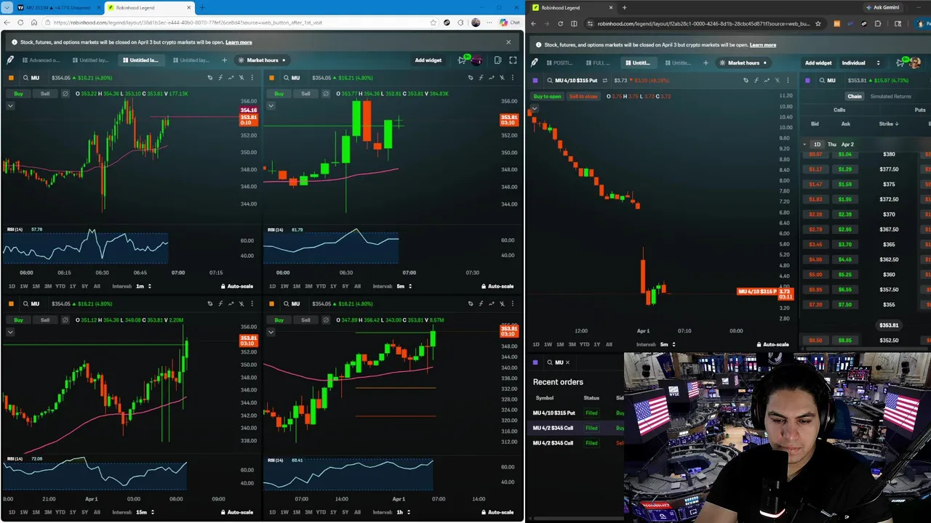
Task: Expand chevron below Buy to open on option chart
Action: [534, 108]
